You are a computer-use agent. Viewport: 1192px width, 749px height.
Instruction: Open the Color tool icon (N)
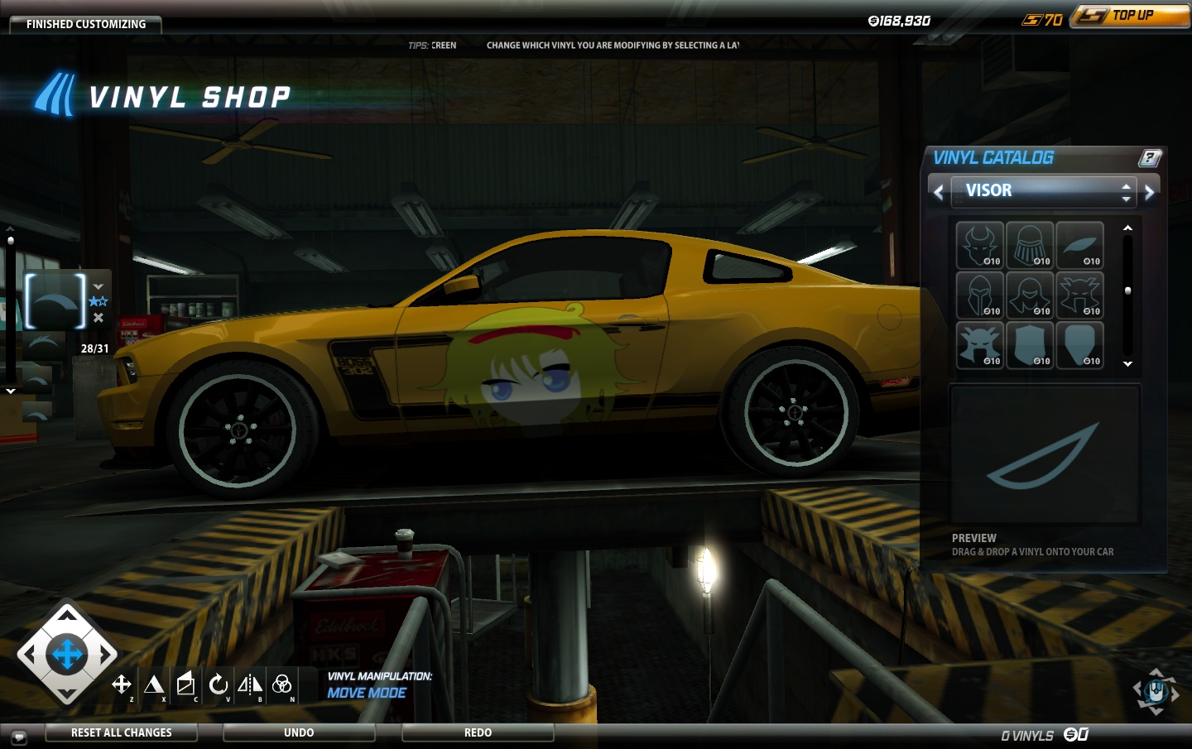(281, 684)
